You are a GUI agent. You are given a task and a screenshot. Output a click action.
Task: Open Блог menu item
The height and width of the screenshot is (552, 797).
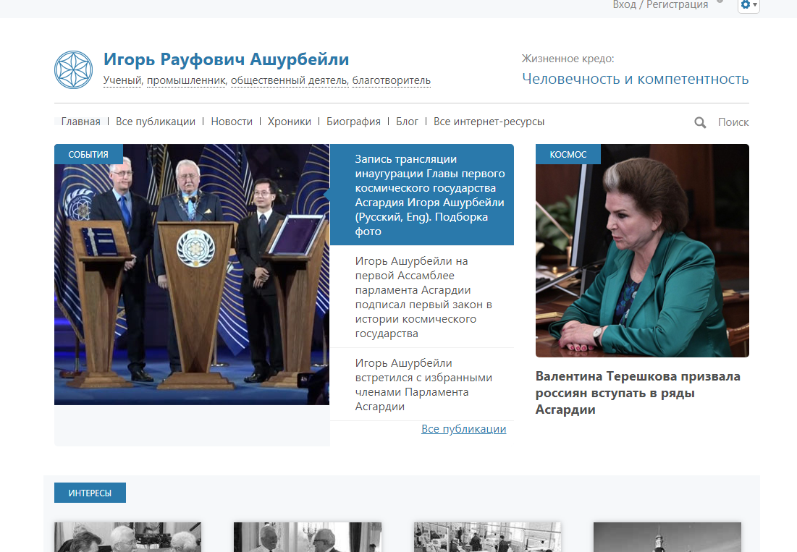[407, 122]
